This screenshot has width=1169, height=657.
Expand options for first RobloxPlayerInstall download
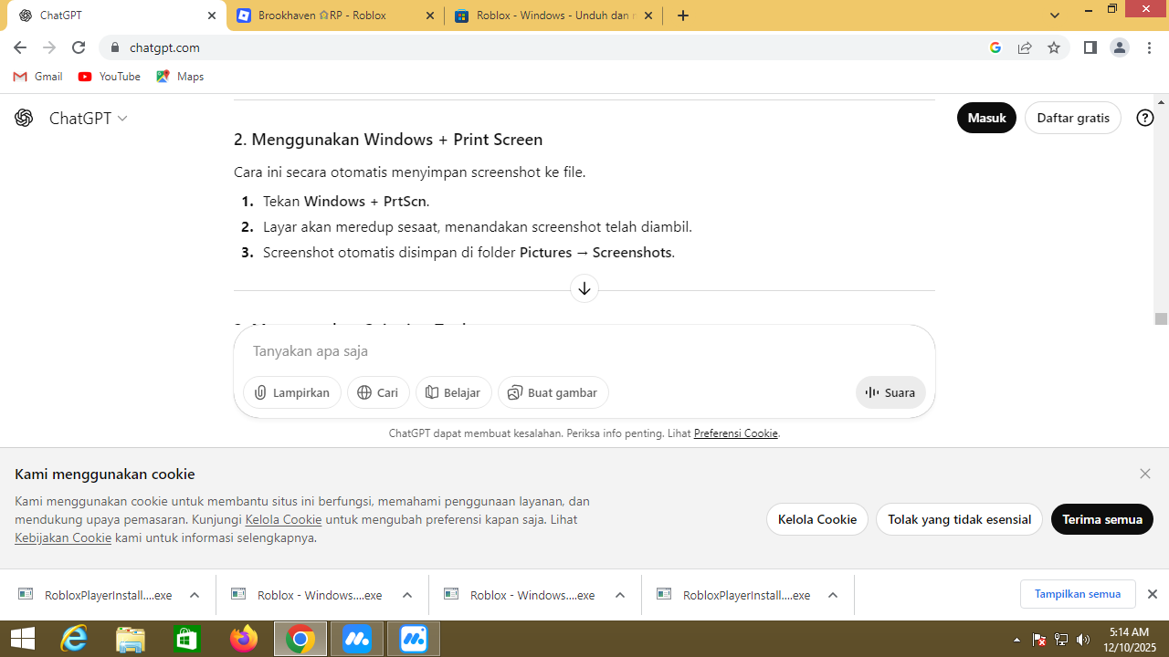pos(195,595)
